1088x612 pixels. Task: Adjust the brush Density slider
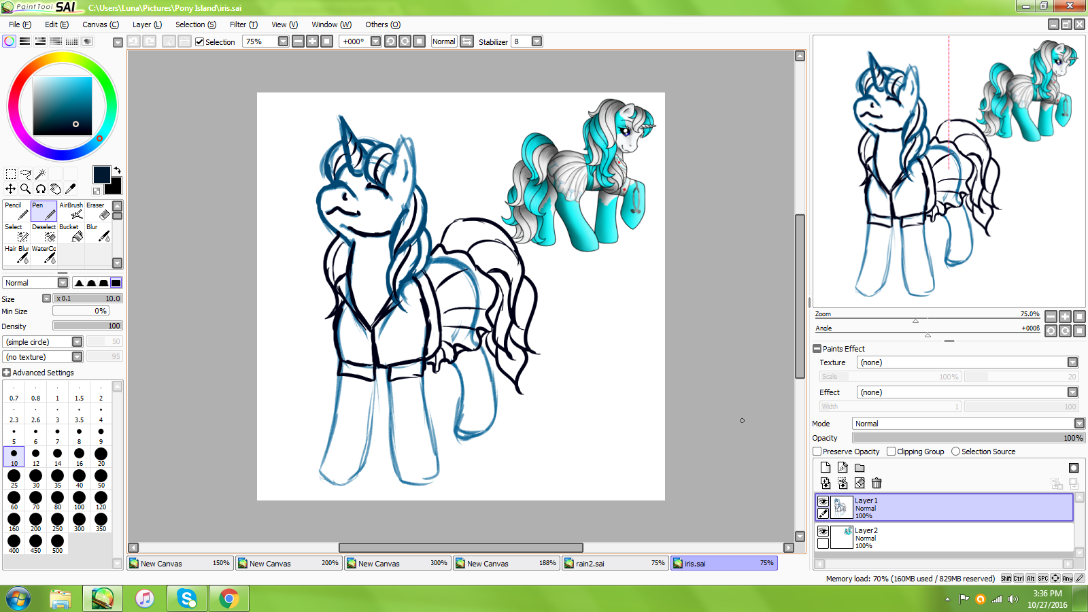coord(88,326)
